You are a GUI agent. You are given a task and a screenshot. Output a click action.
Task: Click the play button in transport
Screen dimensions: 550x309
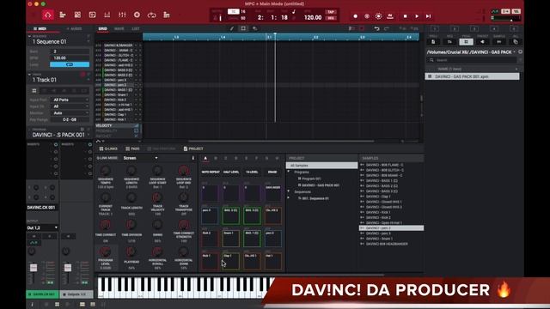click(417, 16)
